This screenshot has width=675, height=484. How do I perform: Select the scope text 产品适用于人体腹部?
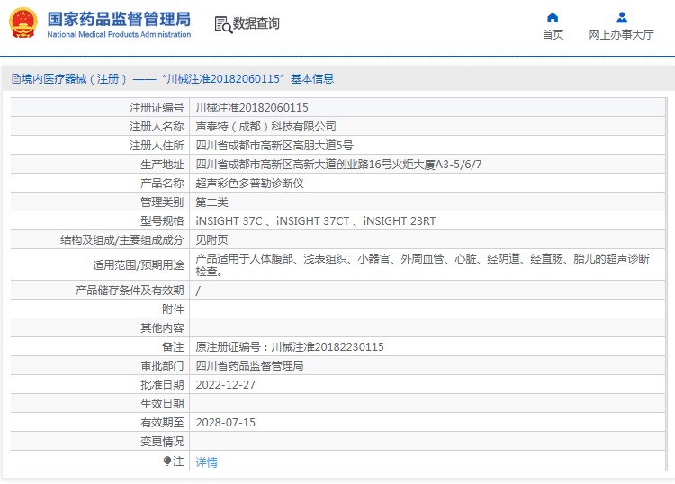(x=245, y=258)
